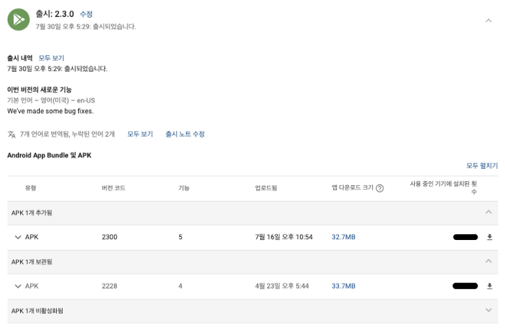Click the '버전 코드' column header
505x330 pixels.
point(114,188)
